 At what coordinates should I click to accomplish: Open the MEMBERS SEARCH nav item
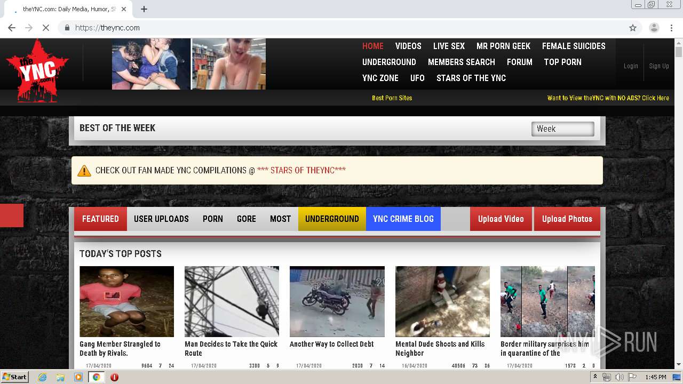[462, 62]
